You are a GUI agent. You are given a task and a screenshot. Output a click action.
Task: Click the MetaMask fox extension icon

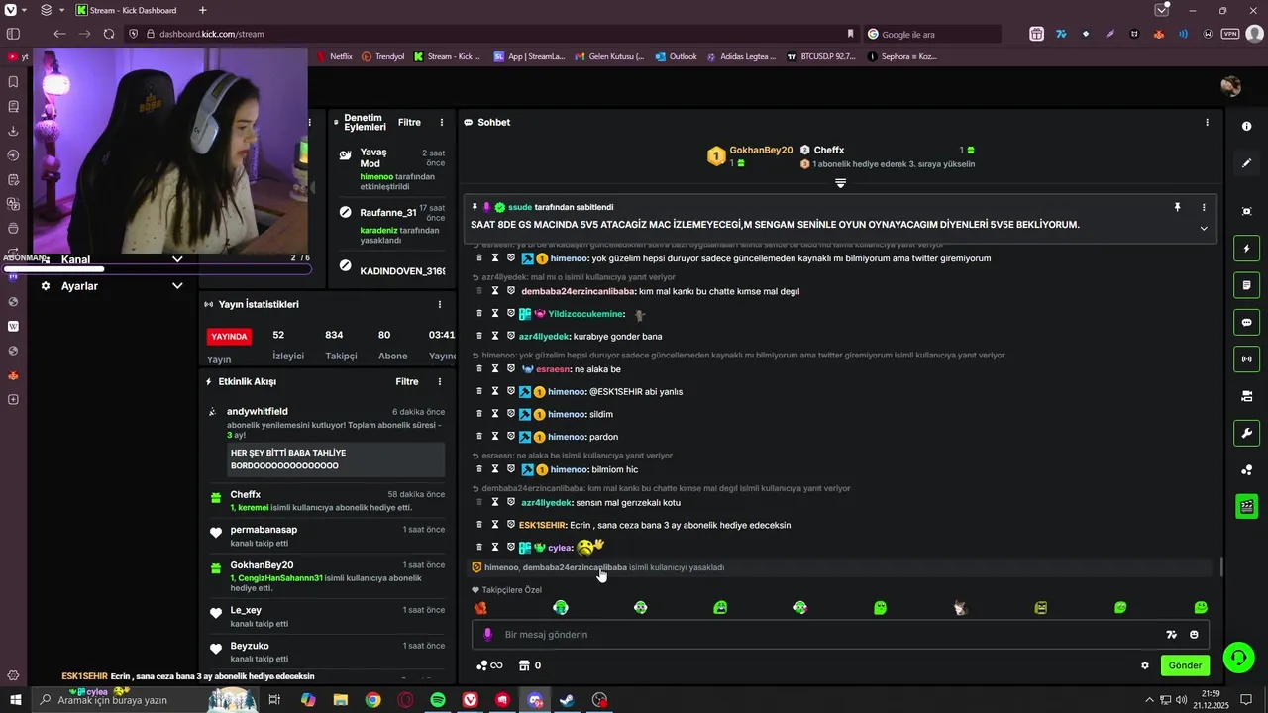(x=1158, y=34)
